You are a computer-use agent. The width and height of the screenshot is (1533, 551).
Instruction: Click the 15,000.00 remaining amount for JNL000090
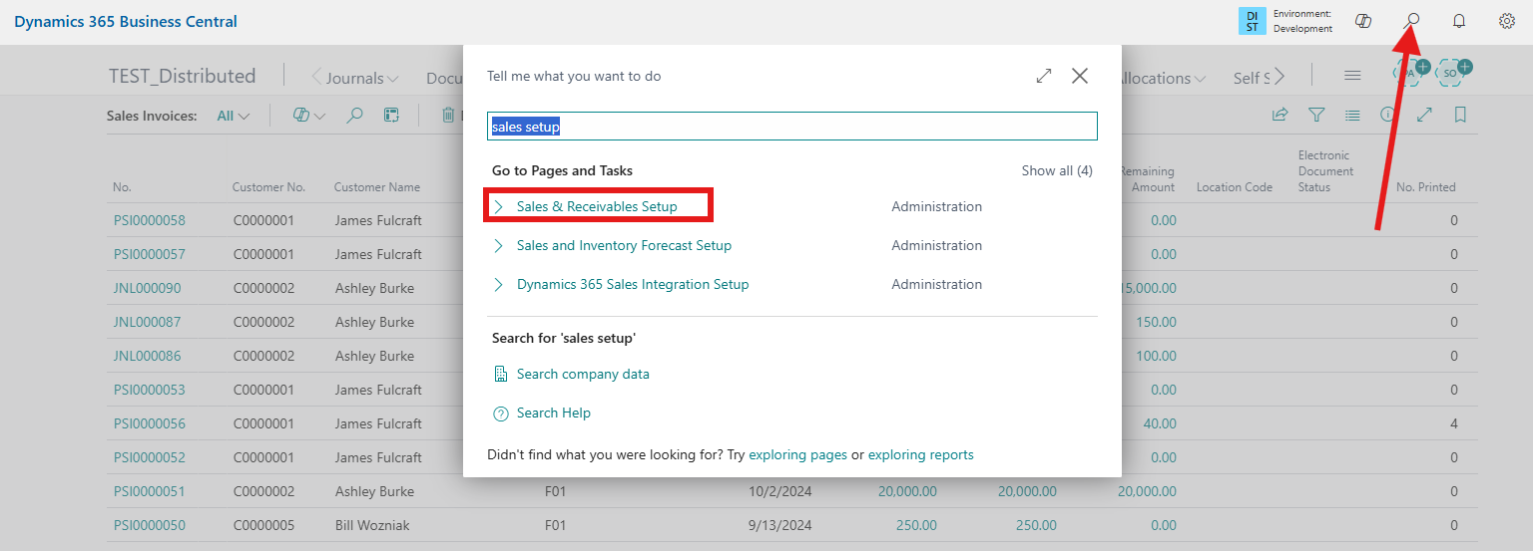point(1148,288)
